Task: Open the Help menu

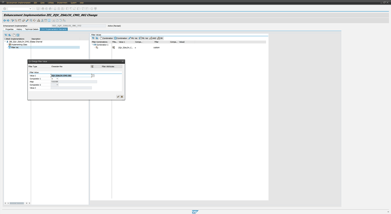Action: click(81, 3)
